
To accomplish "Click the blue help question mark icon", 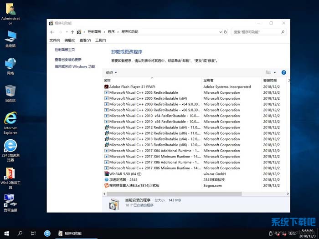I will coord(283,72).
